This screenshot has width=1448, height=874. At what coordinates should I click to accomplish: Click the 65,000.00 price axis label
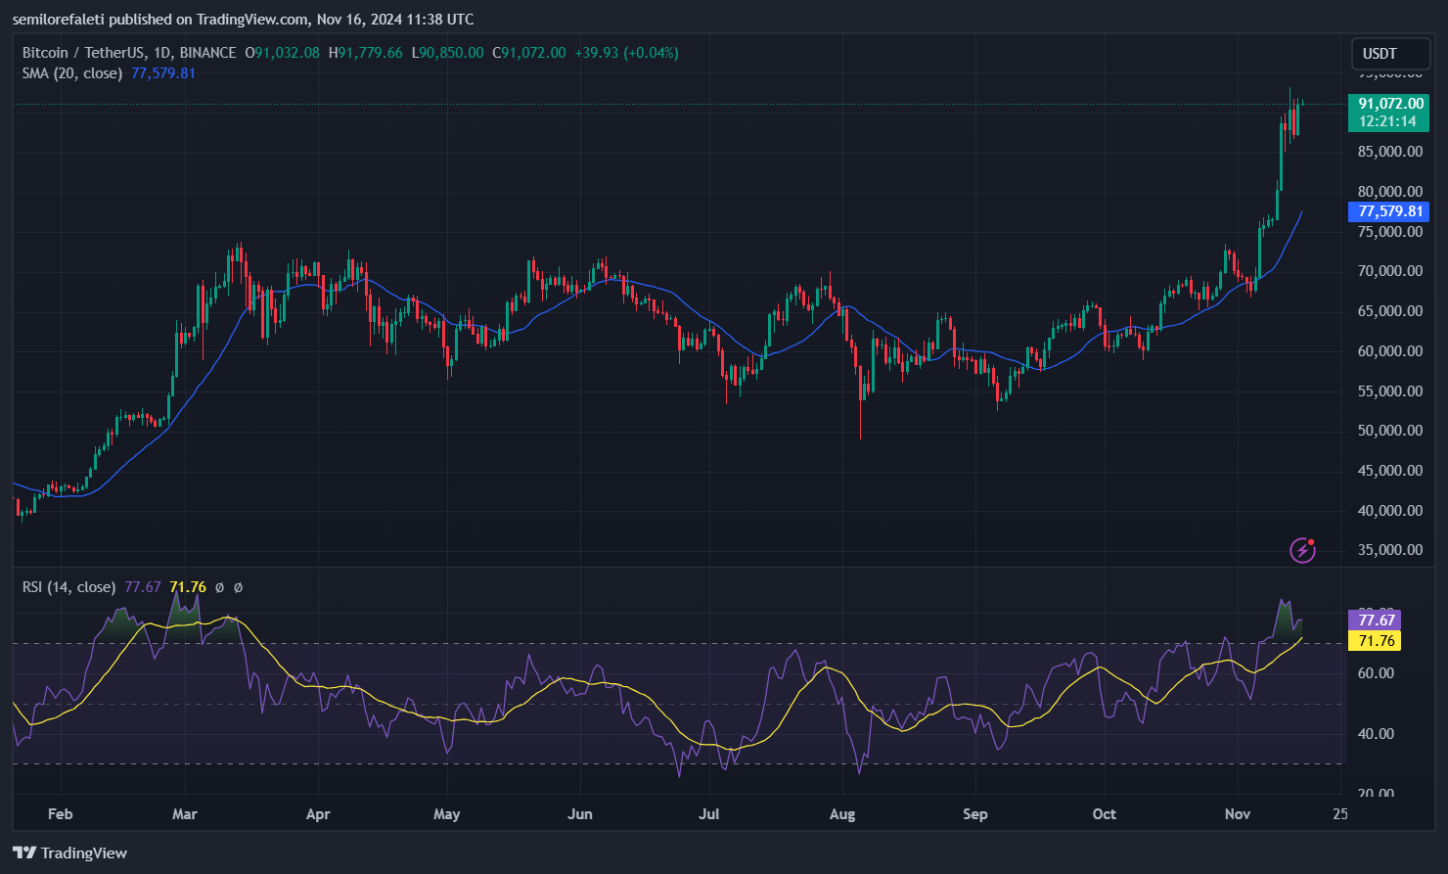(x=1390, y=311)
